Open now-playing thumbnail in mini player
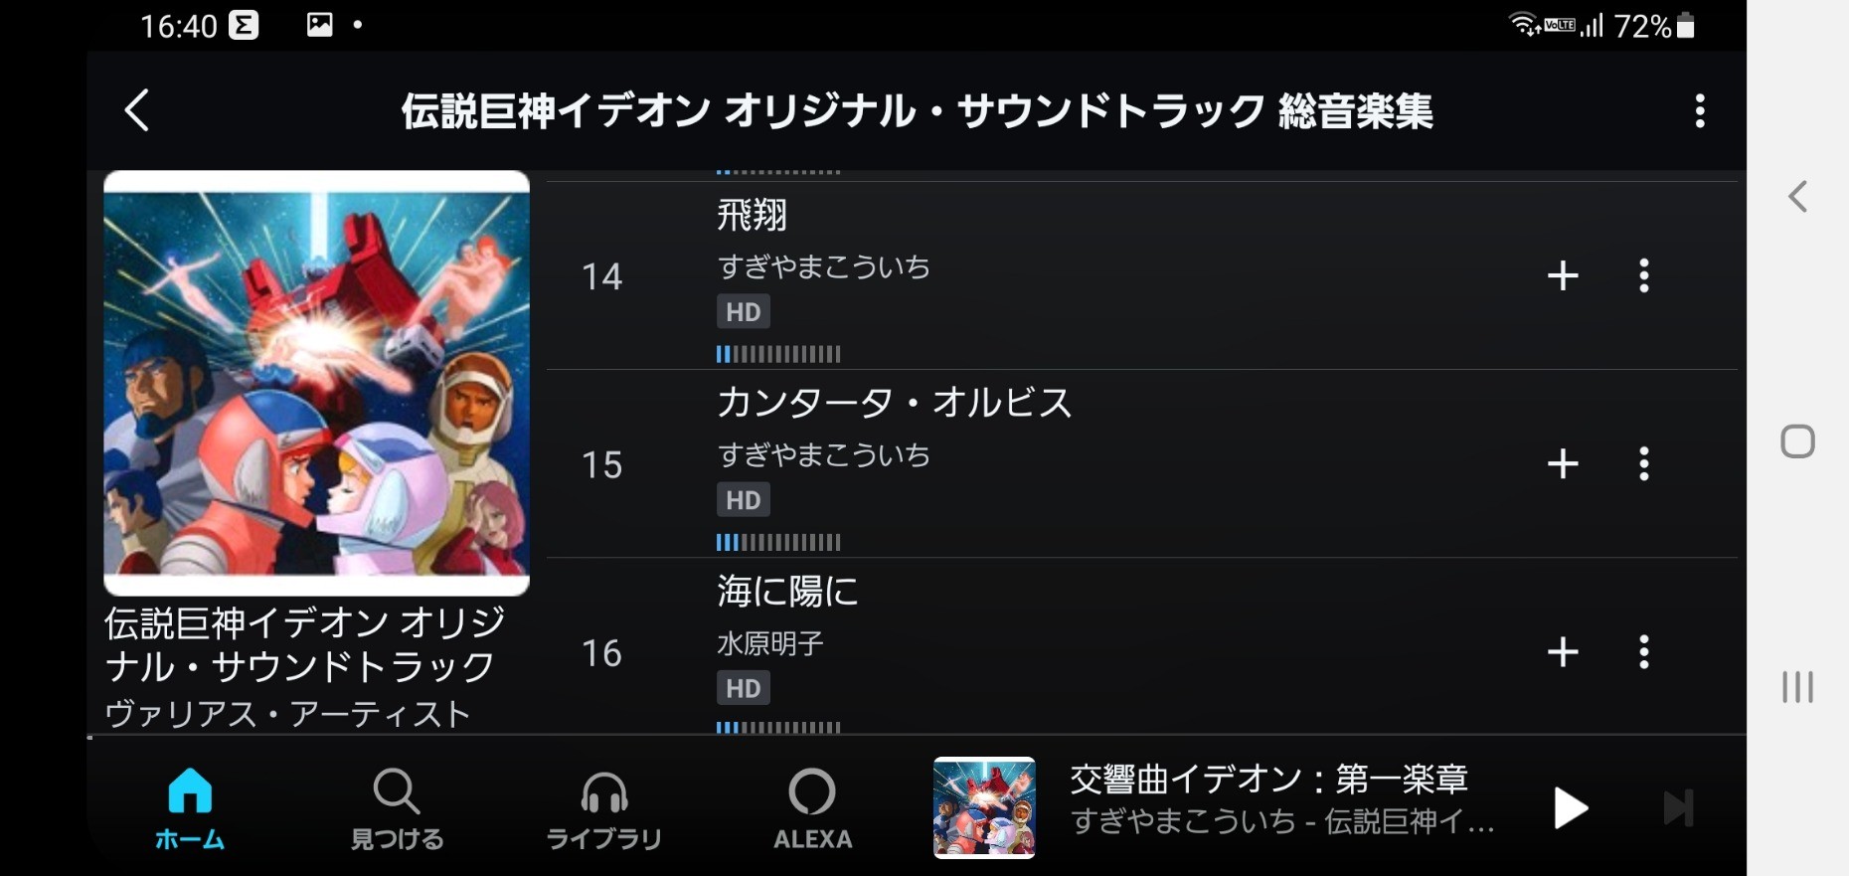Image resolution: width=1849 pixels, height=876 pixels. tap(984, 807)
